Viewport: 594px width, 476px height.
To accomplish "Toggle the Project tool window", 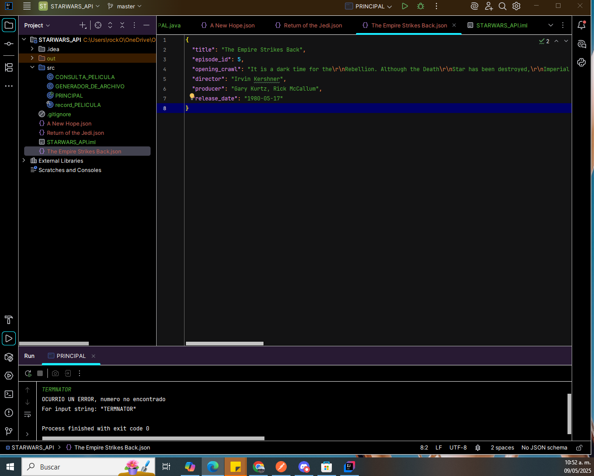I will point(9,25).
